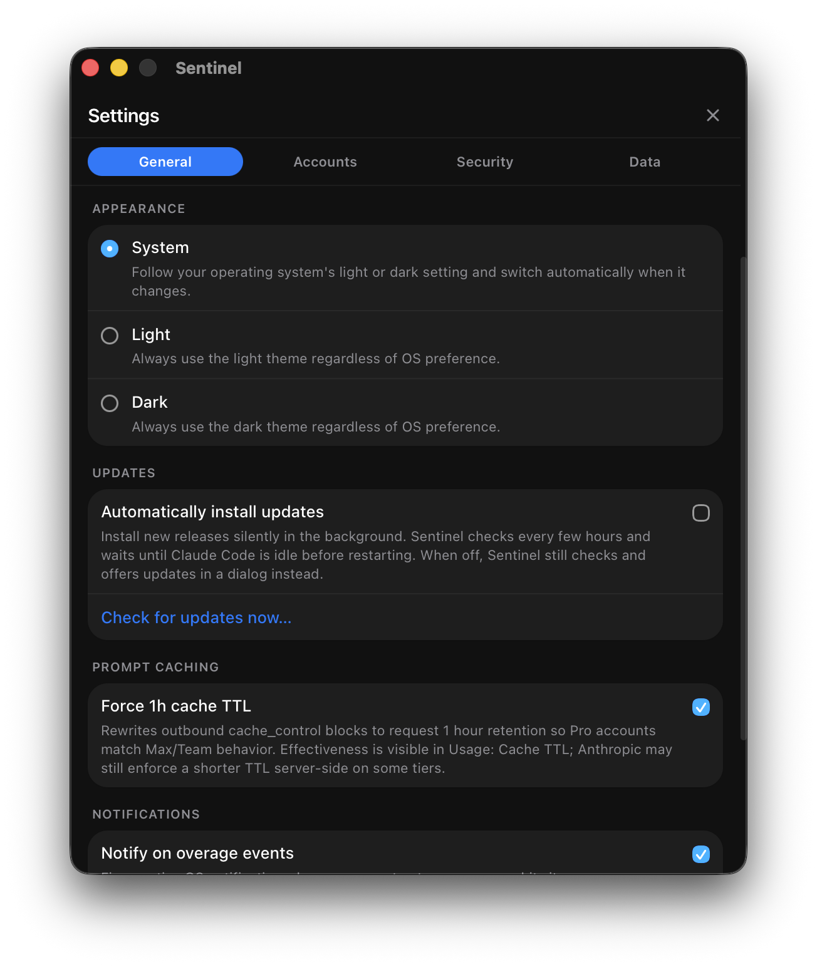Screen dimensions: 817x967
Task: Open the Accounts tab
Action: coord(325,162)
